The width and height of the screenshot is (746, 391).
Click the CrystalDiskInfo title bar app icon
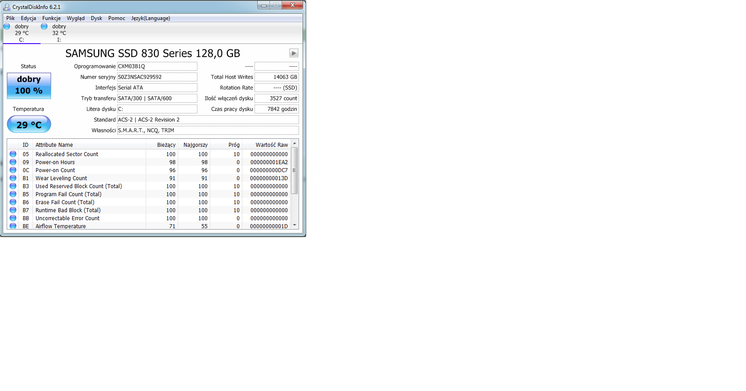pyautogui.click(x=7, y=7)
